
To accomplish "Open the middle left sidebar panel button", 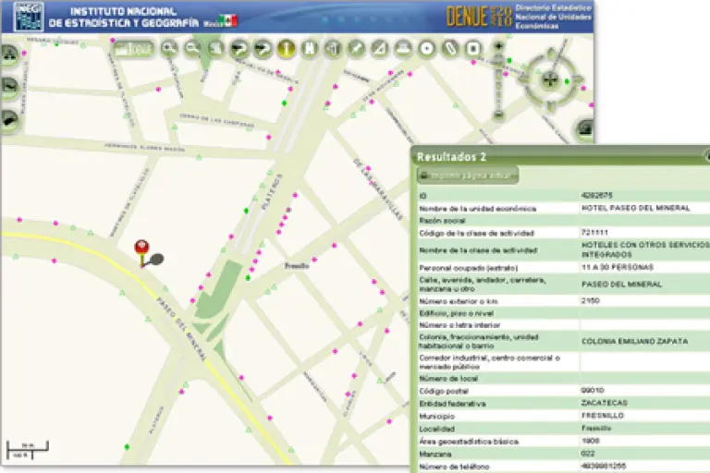I will tap(8, 88).
